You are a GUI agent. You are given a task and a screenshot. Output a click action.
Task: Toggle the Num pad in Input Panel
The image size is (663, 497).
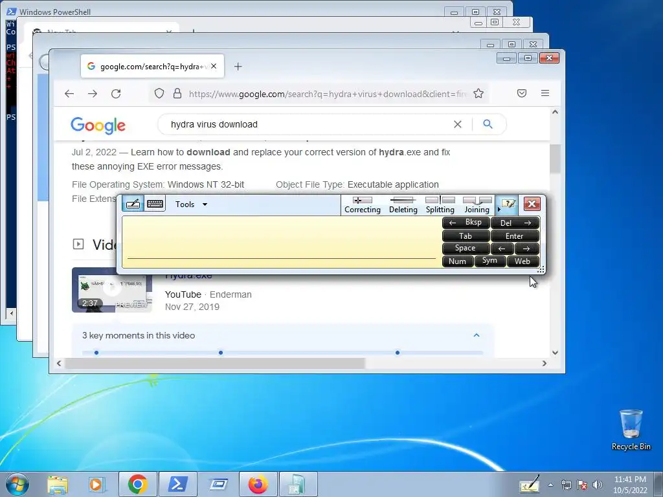coord(458,261)
